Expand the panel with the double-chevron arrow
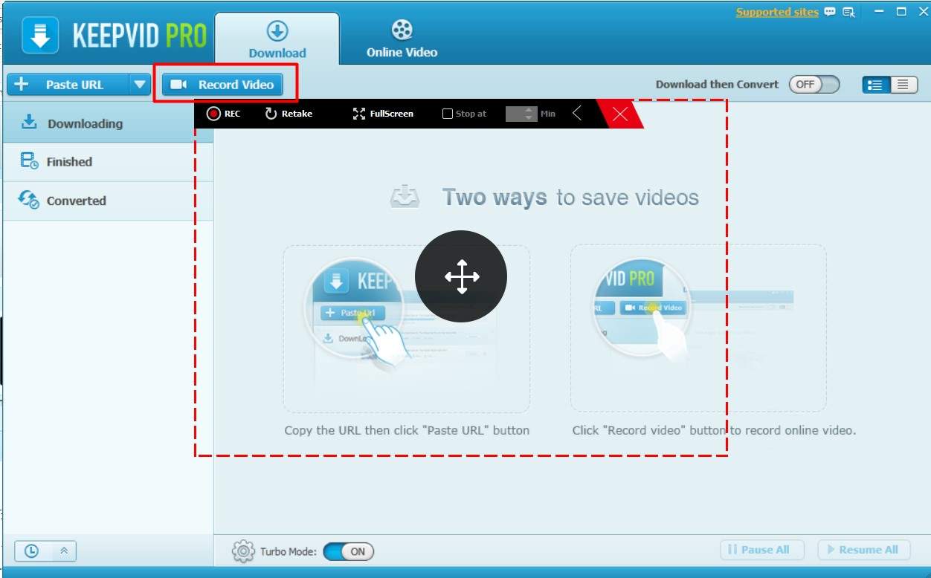 click(64, 551)
